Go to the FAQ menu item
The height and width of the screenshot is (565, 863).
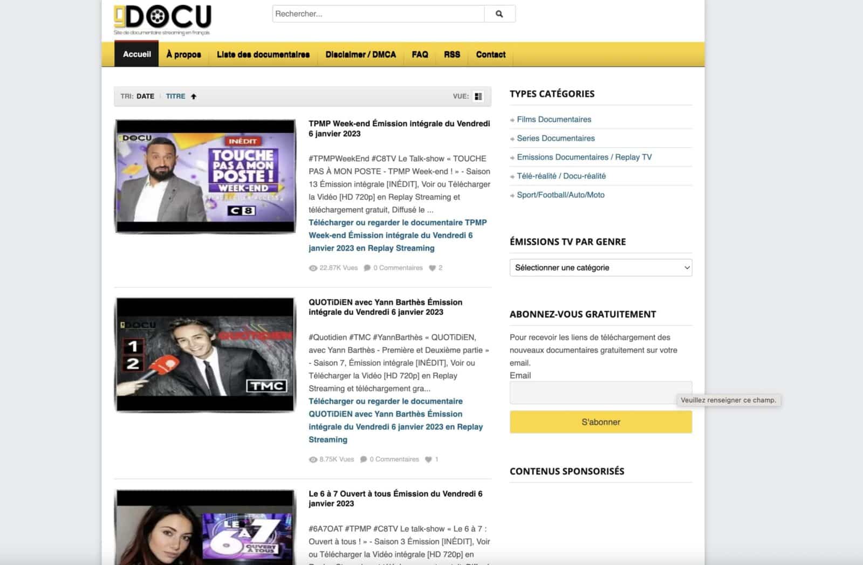coord(420,54)
